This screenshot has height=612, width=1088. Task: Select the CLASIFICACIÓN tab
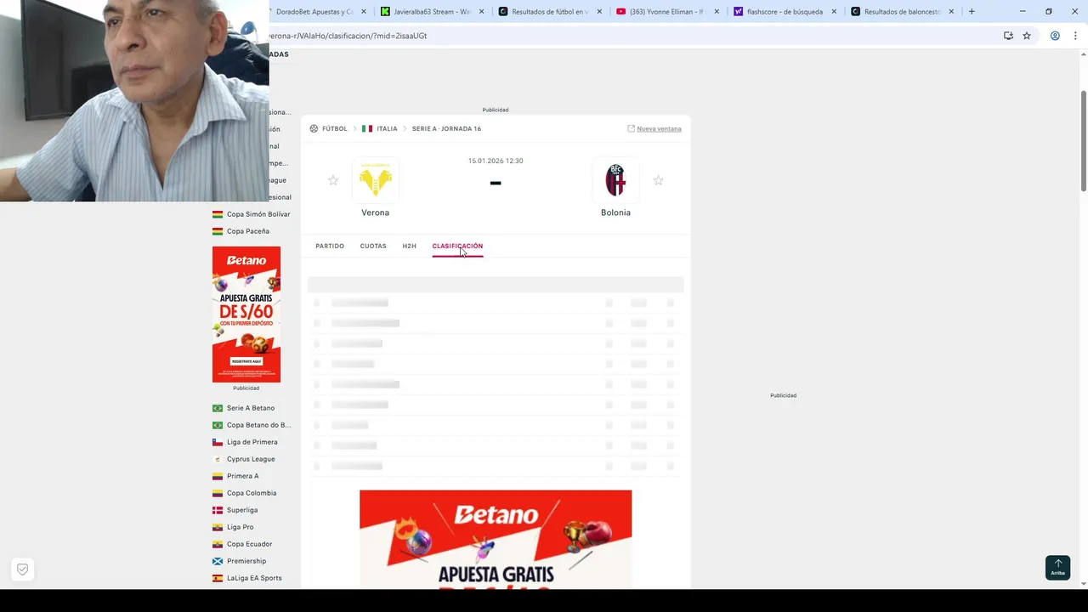[x=457, y=246]
